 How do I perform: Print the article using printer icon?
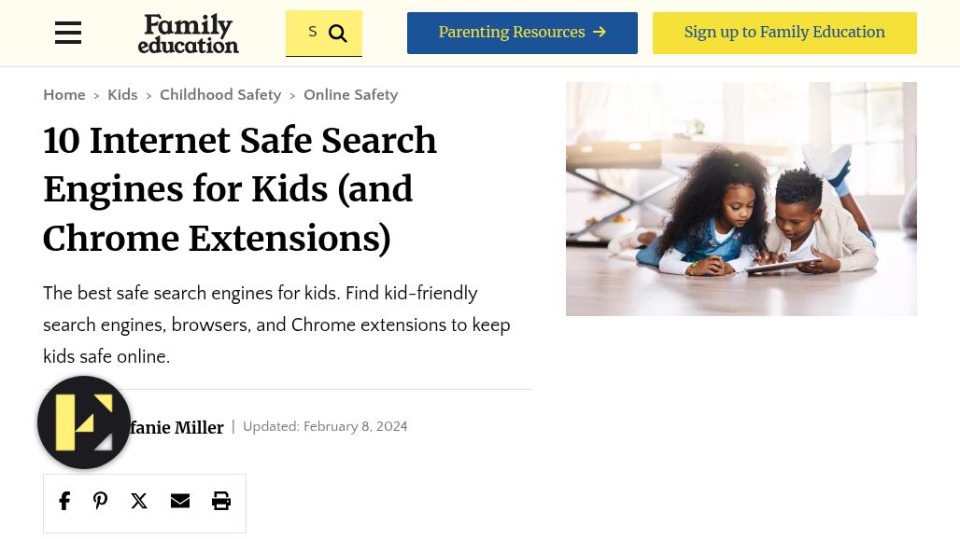click(221, 502)
